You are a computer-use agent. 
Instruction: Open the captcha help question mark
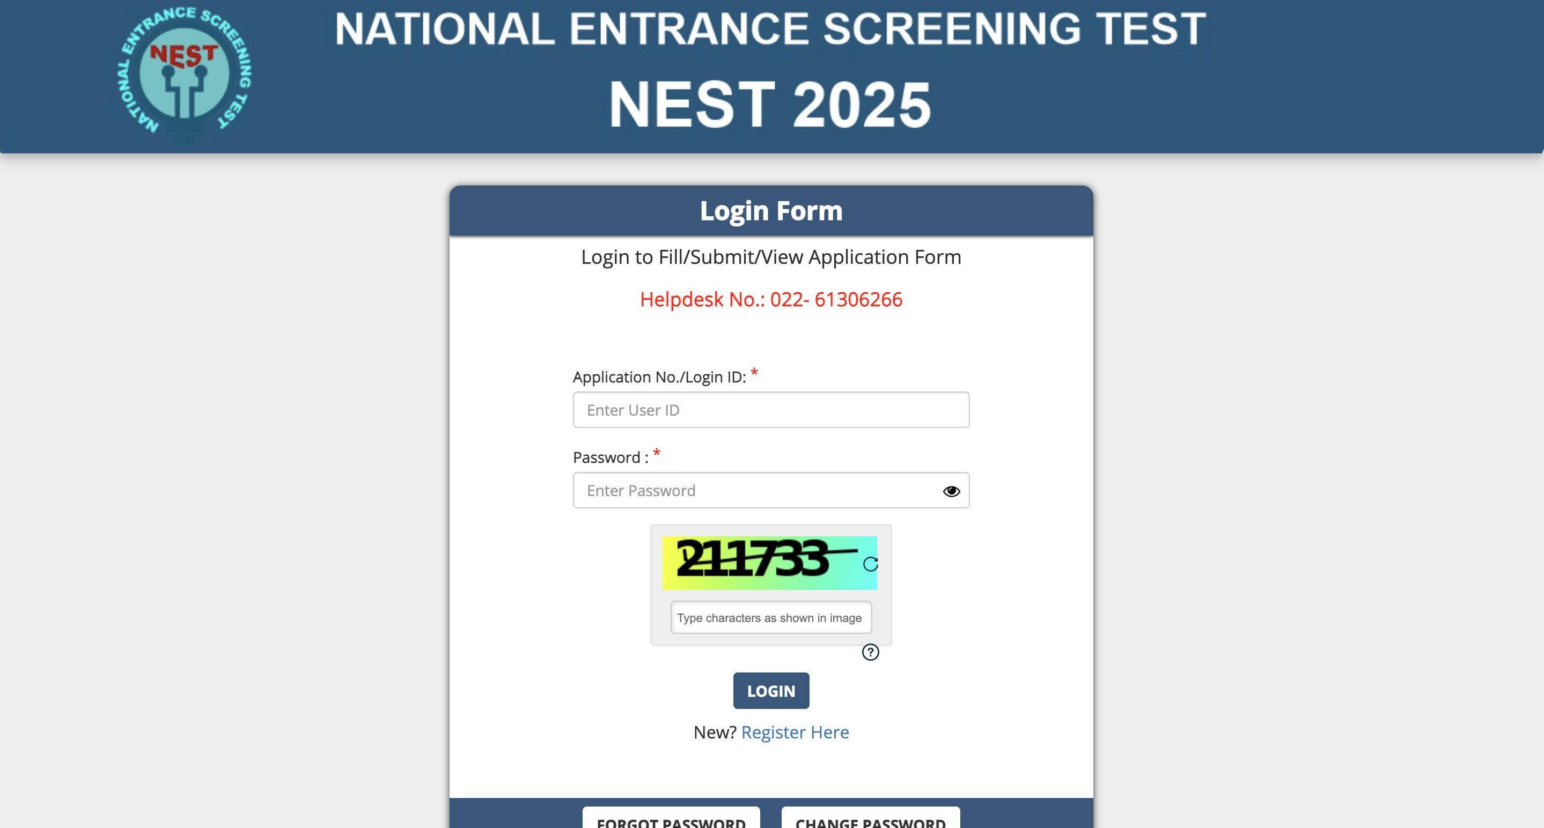click(x=870, y=652)
